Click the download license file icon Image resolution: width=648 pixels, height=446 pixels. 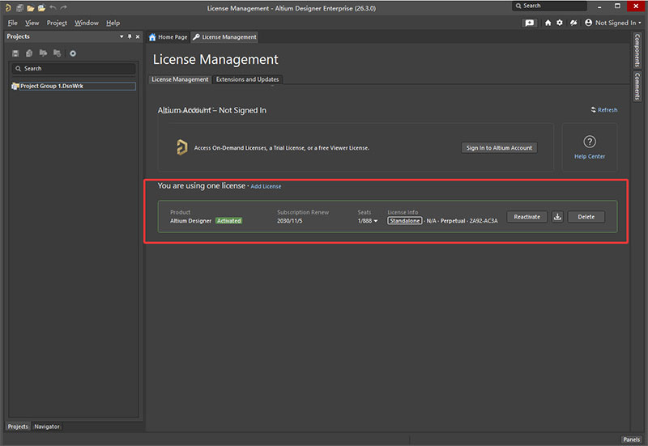click(x=557, y=217)
